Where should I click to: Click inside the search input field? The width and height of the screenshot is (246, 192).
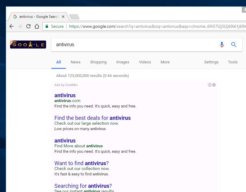(x=121, y=44)
